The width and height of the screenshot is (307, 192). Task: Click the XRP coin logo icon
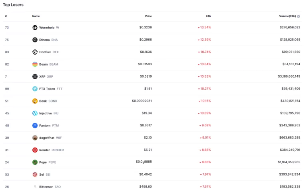pyautogui.click(x=35, y=76)
